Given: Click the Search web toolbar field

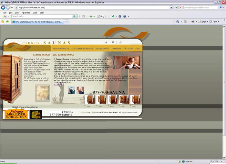Looking at the screenshot, I should click(42, 16).
